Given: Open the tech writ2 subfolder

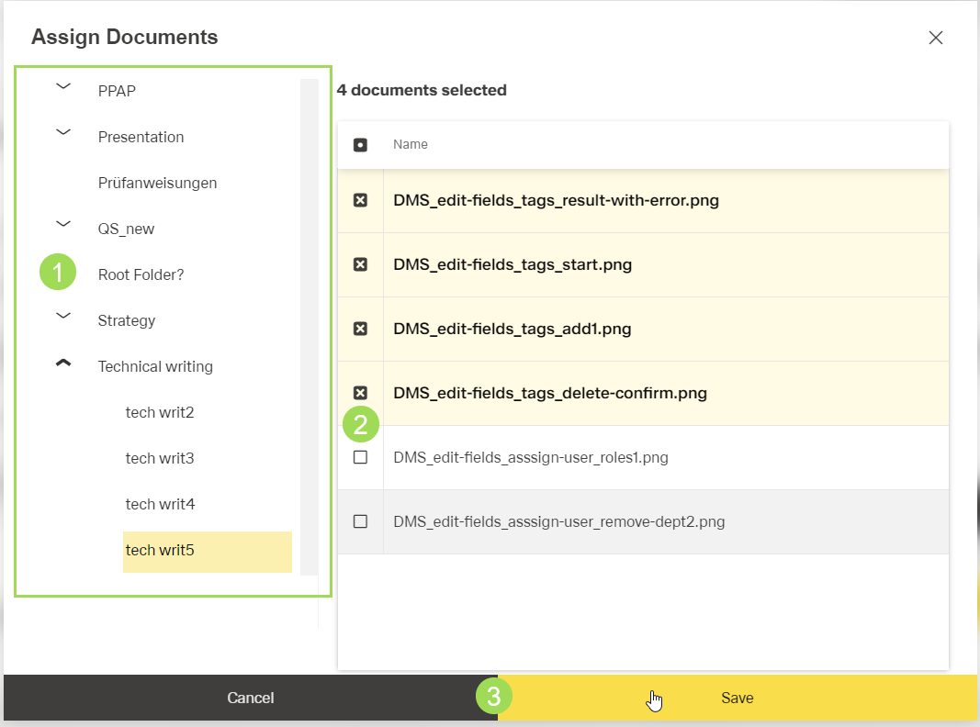Looking at the screenshot, I should click(160, 412).
